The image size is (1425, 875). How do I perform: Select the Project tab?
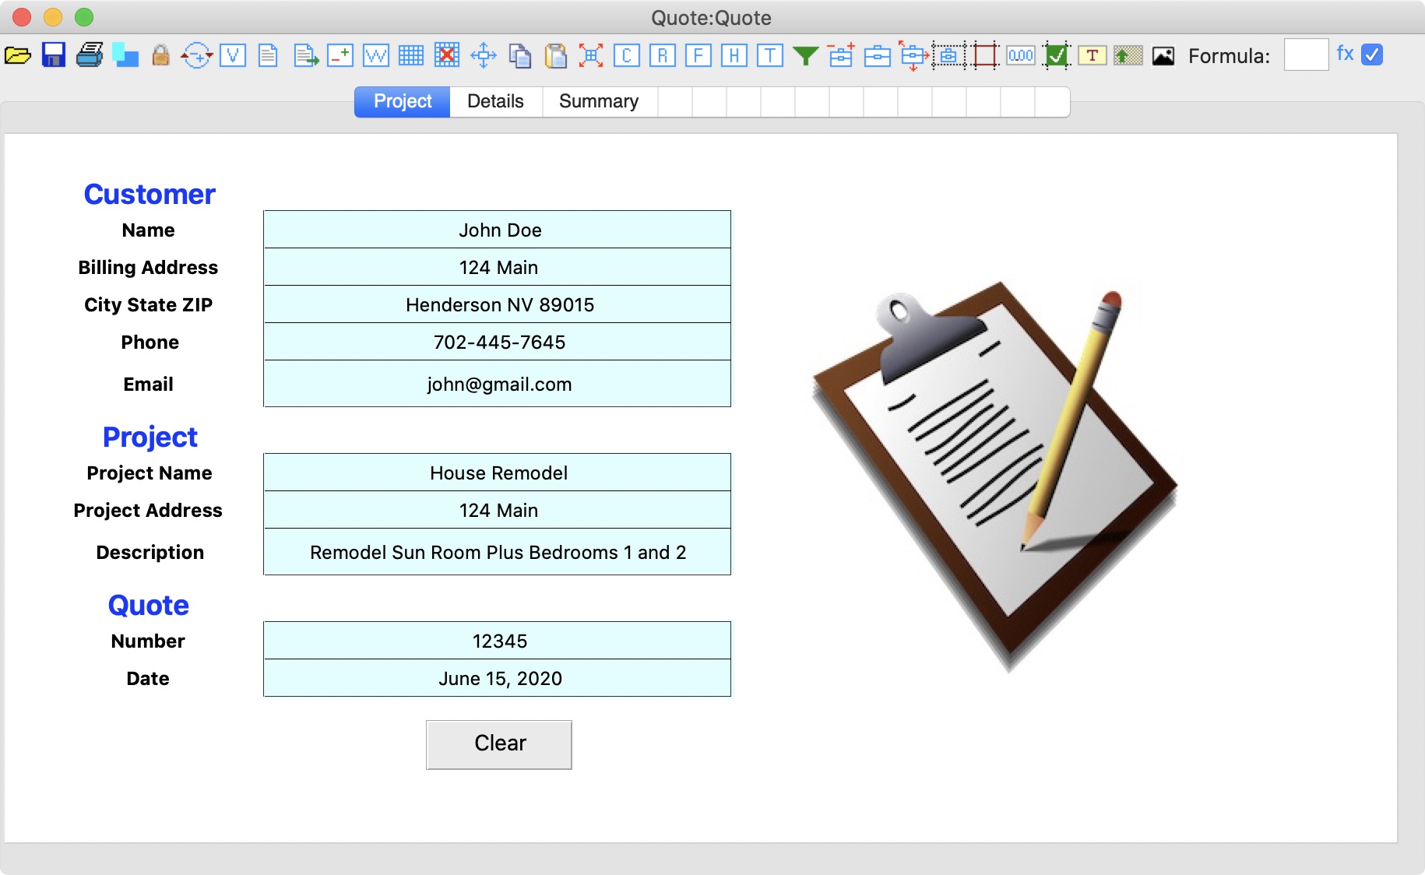coord(403,101)
